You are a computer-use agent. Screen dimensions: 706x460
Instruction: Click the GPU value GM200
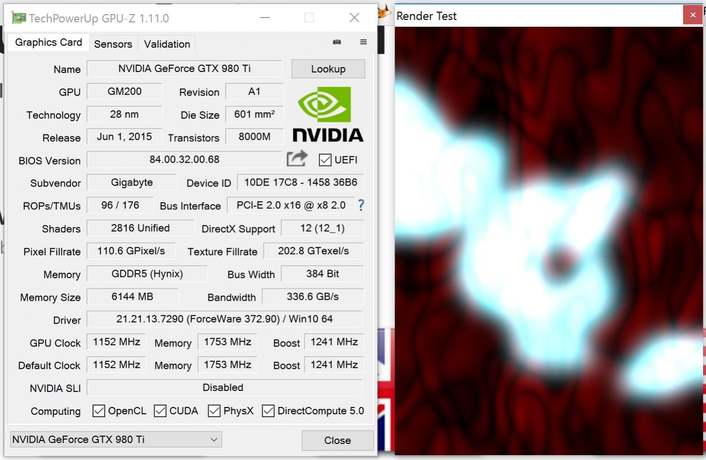pos(125,92)
